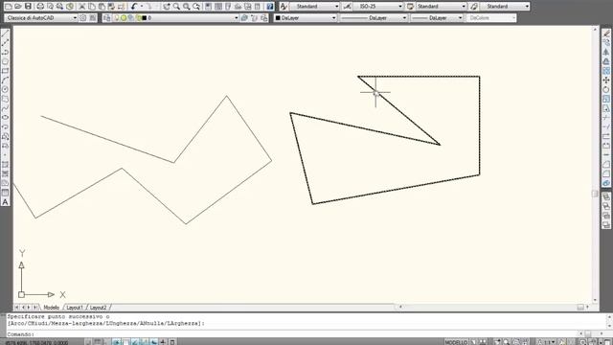Select the Arc draw tool

click(x=5, y=80)
